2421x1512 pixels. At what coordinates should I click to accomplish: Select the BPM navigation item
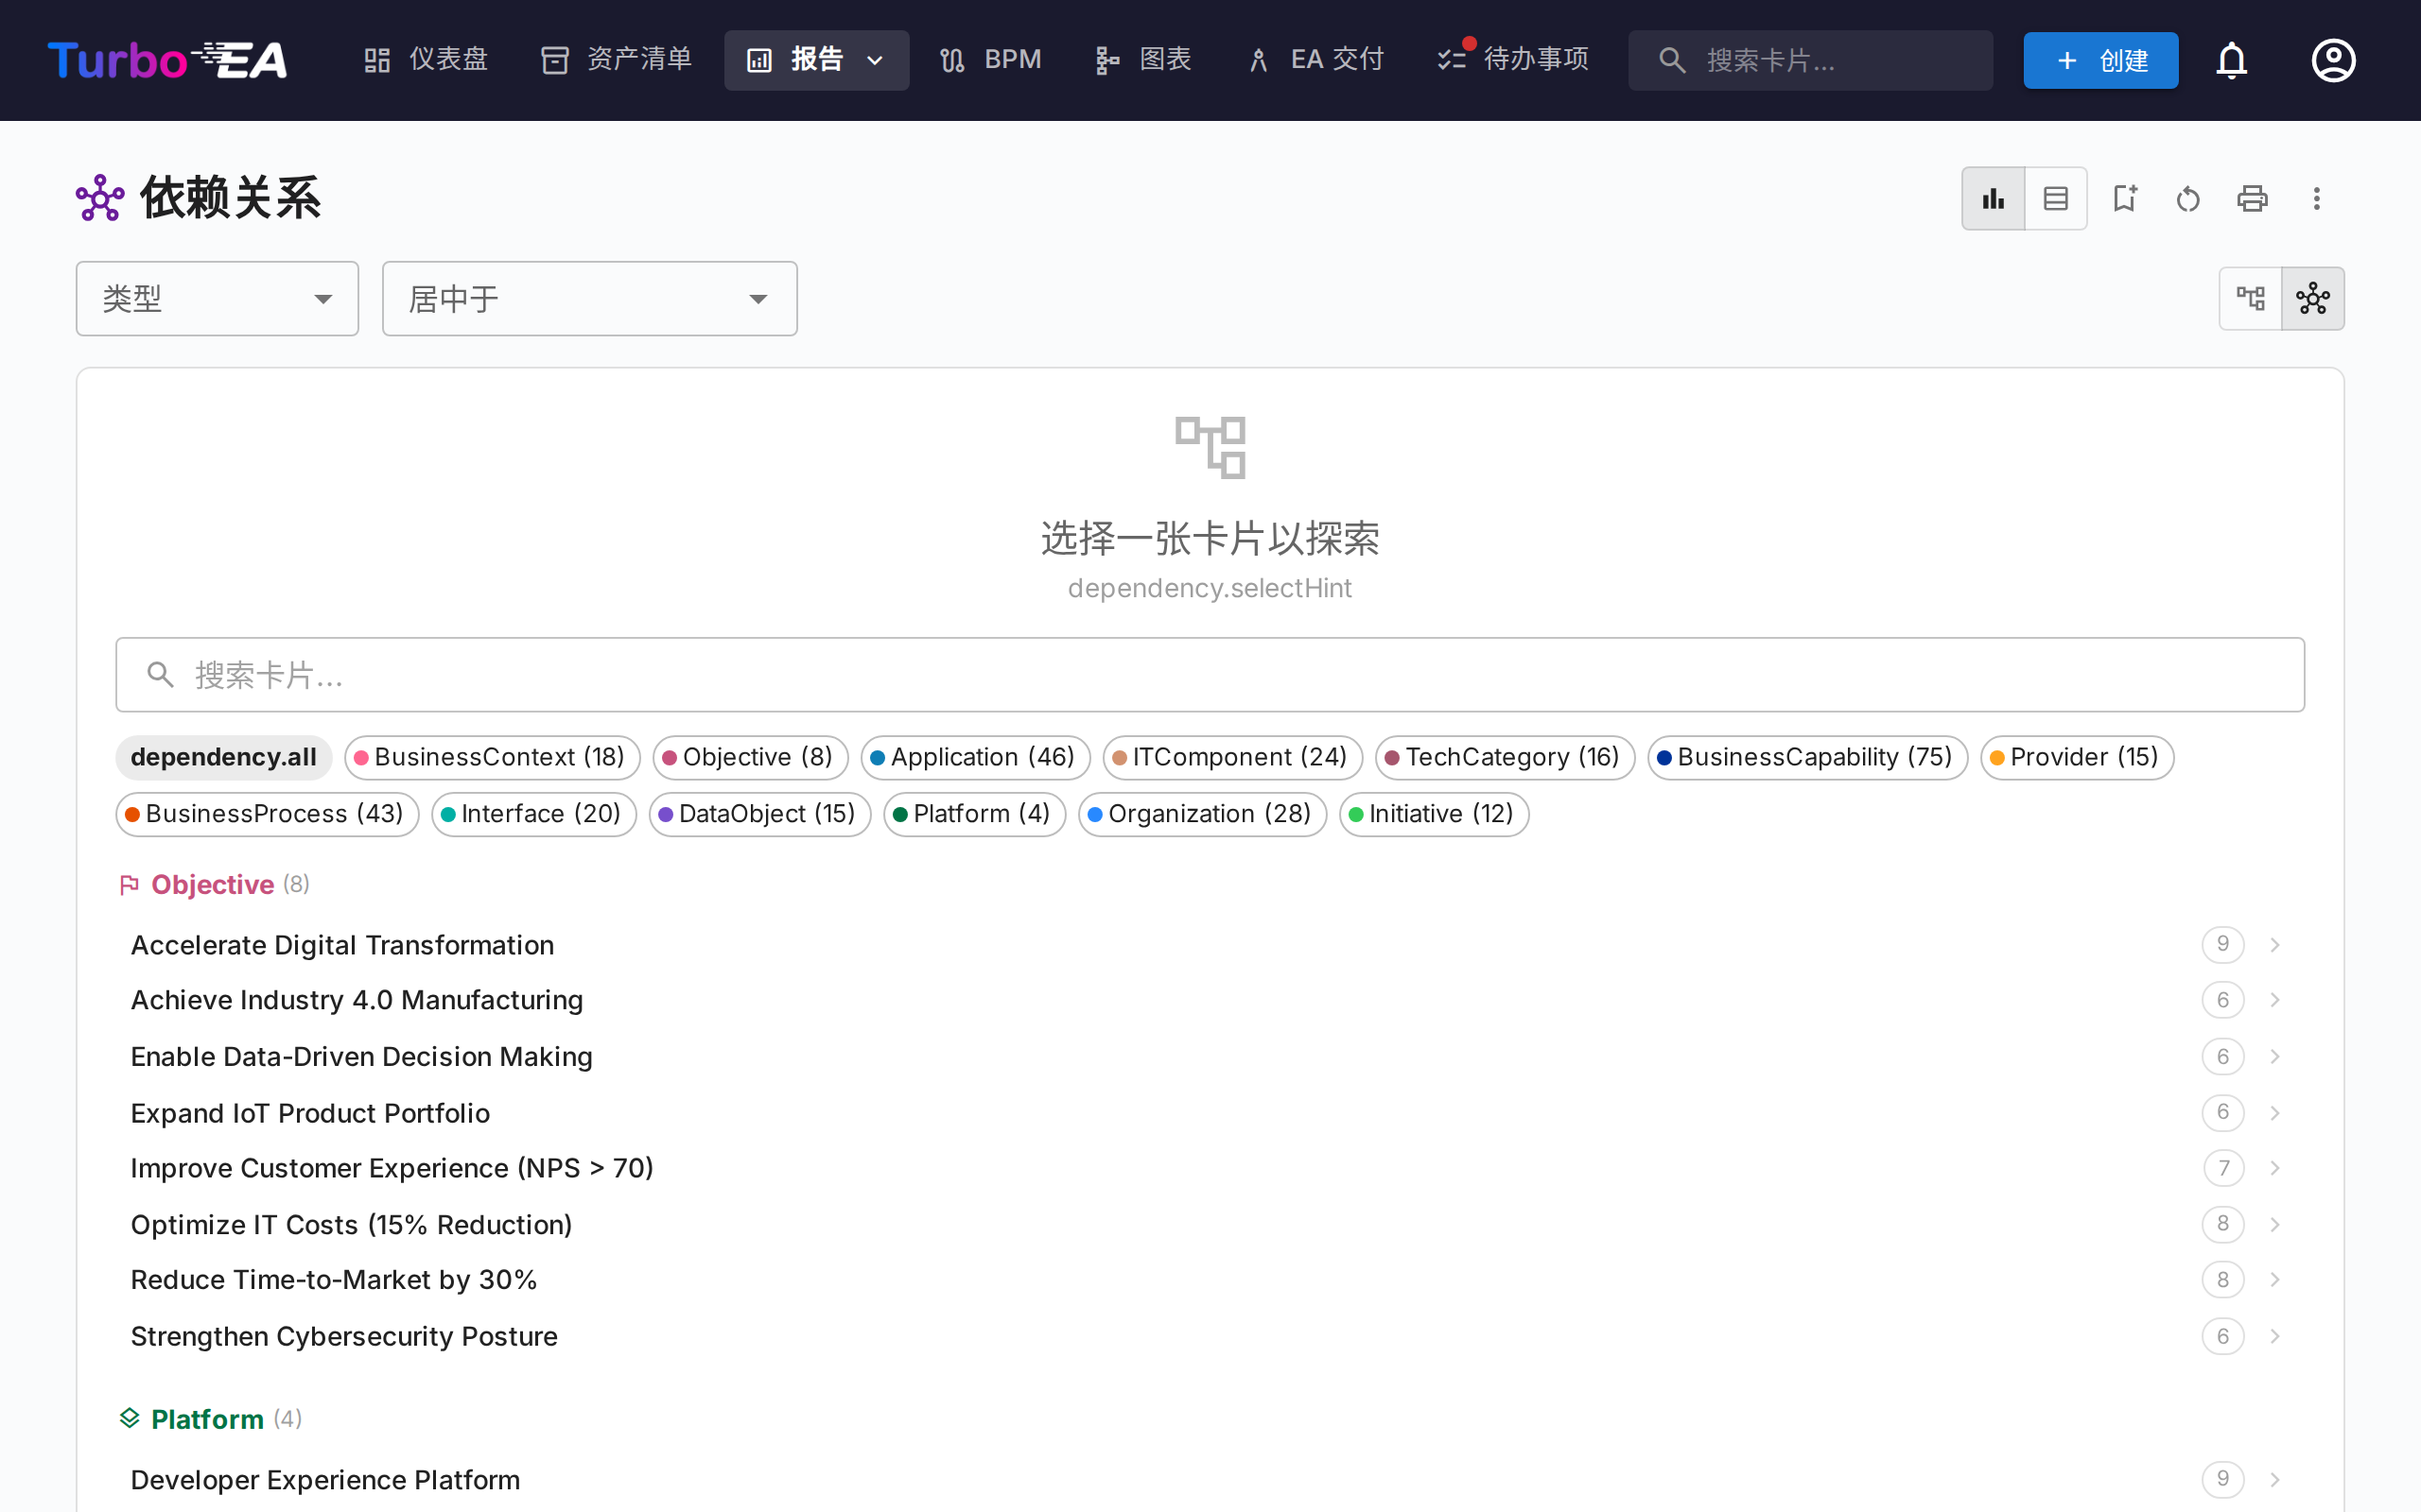[989, 60]
